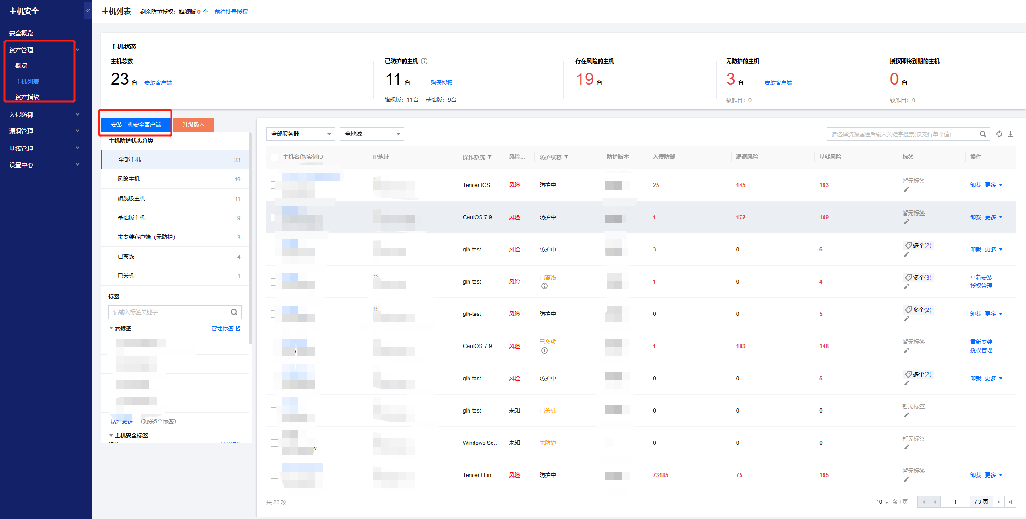
Task: Click filter icon on 防护状态 column
Action: [566, 157]
